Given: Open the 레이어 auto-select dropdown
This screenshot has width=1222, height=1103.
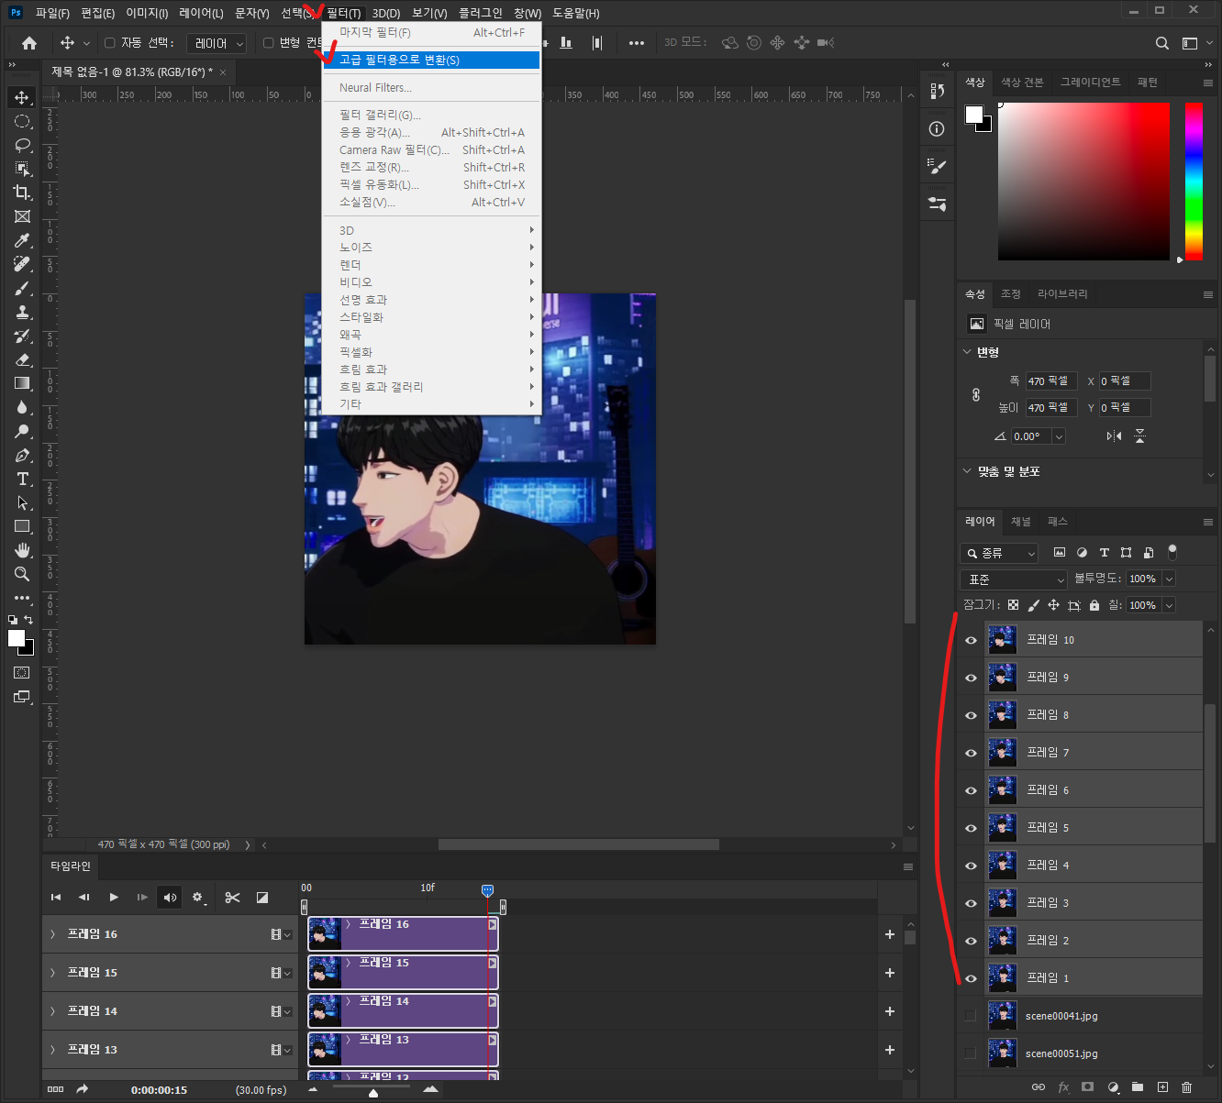Looking at the screenshot, I should click(217, 43).
